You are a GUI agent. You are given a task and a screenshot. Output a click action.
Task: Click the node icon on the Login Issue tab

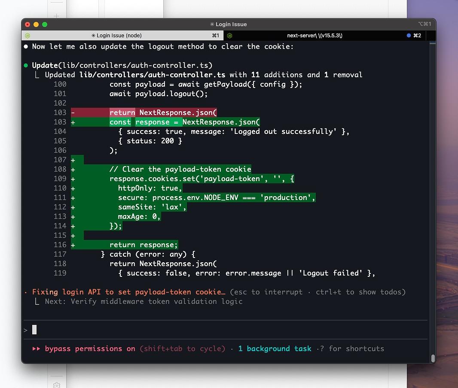coord(27,36)
